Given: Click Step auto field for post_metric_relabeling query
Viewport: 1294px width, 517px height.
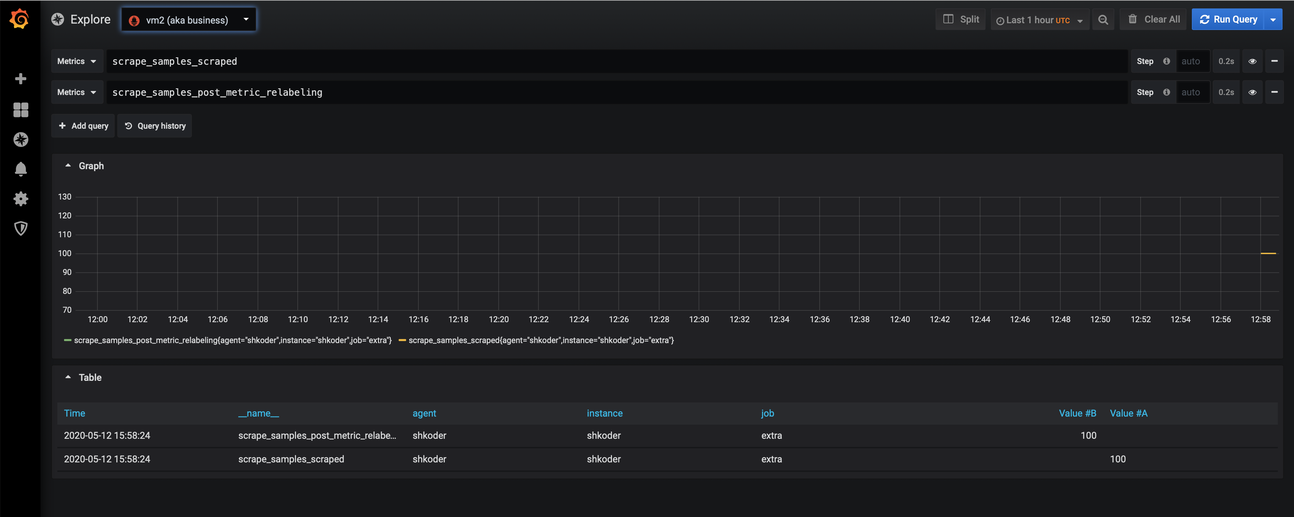Looking at the screenshot, I should [1193, 92].
